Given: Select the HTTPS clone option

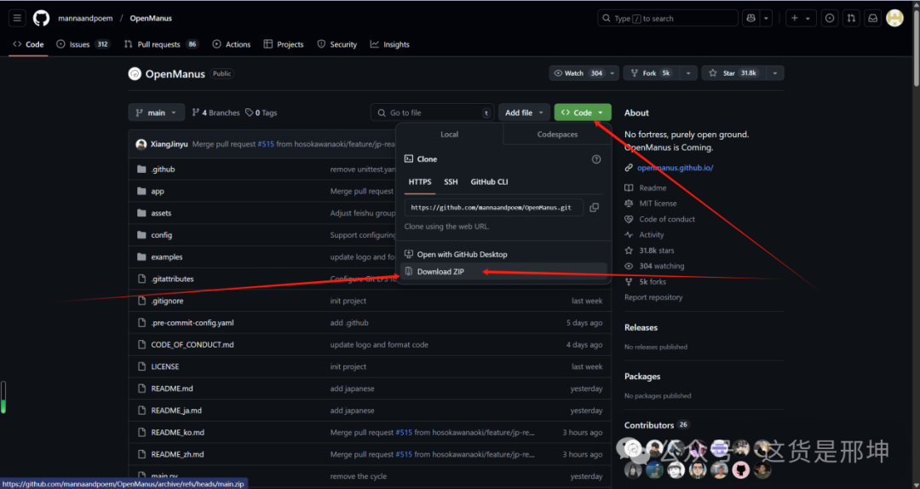Looking at the screenshot, I should [x=419, y=182].
